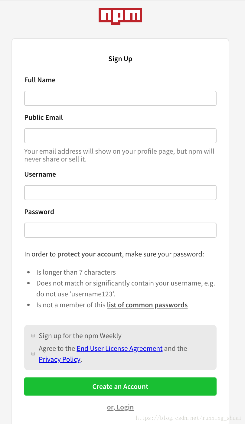245x424 pixels.
Task: Open the End User License Agreement link
Action: (x=119, y=348)
